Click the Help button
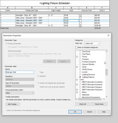 tap(104, 112)
